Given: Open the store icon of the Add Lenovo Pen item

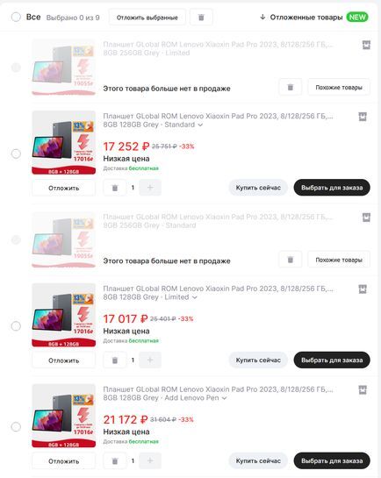Looking at the screenshot, I should pyautogui.click(x=363, y=390).
